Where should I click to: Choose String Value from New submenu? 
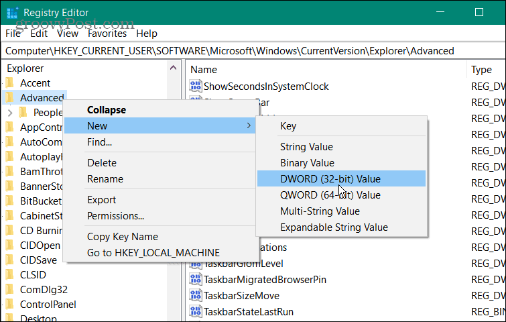(306, 147)
